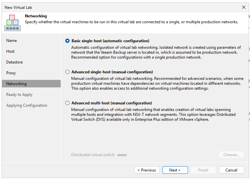Screen dimensions: 250x180
Task: Click the Applying Configuration step
Action: point(27,105)
